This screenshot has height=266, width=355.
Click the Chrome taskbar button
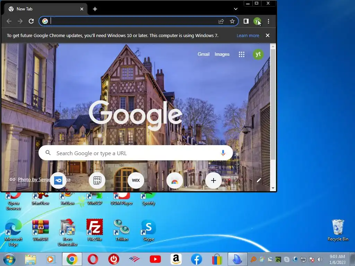(x=72, y=259)
